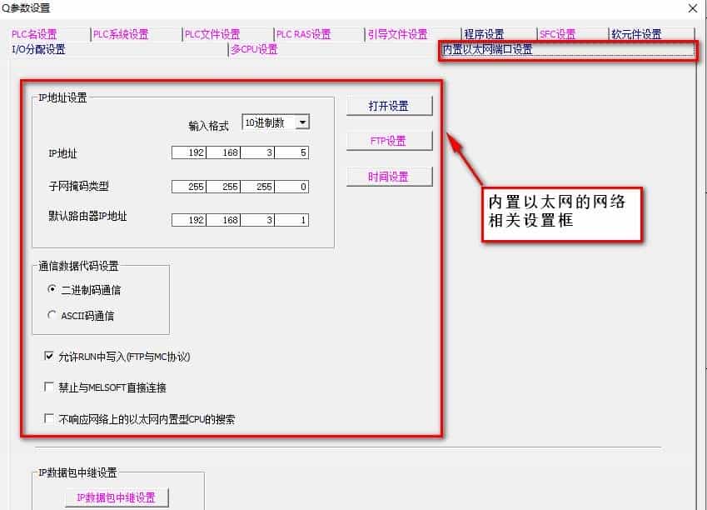Click the 打开设置 button
The image size is (707, 510).
pos(389,105)
